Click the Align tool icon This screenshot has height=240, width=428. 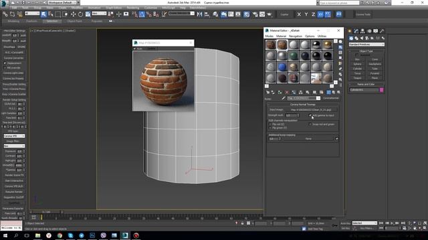pyautogui.click(x=207, y=14)
